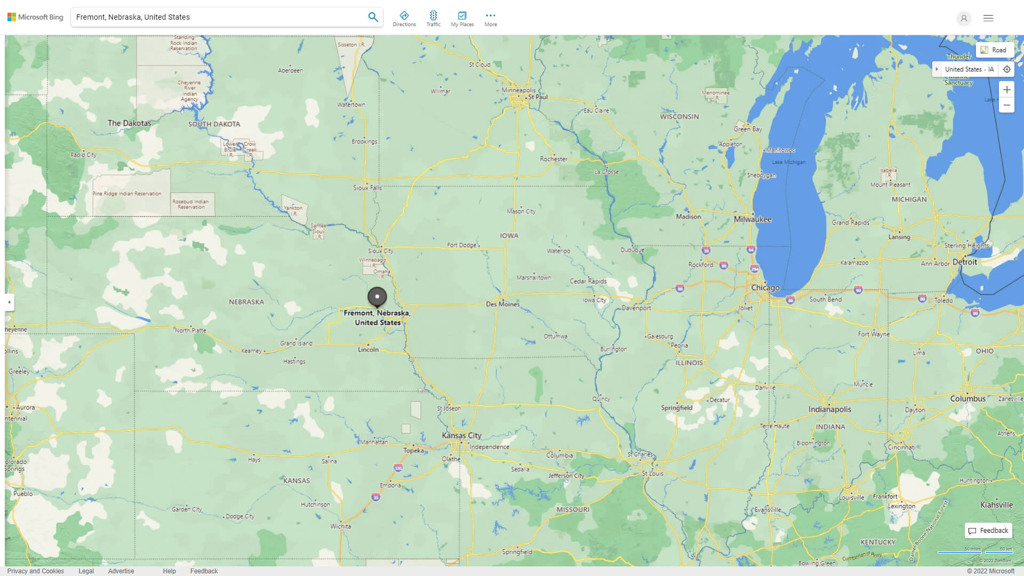
Task: Select My Places tab
Action: (x=462, y=18)
